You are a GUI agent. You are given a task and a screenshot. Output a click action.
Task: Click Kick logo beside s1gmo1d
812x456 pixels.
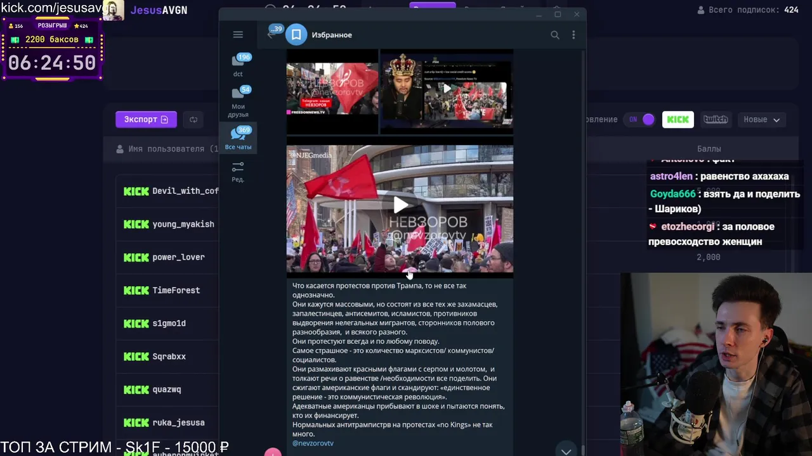click(136, 323)
